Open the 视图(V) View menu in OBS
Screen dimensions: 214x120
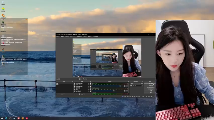pos(67,37)
